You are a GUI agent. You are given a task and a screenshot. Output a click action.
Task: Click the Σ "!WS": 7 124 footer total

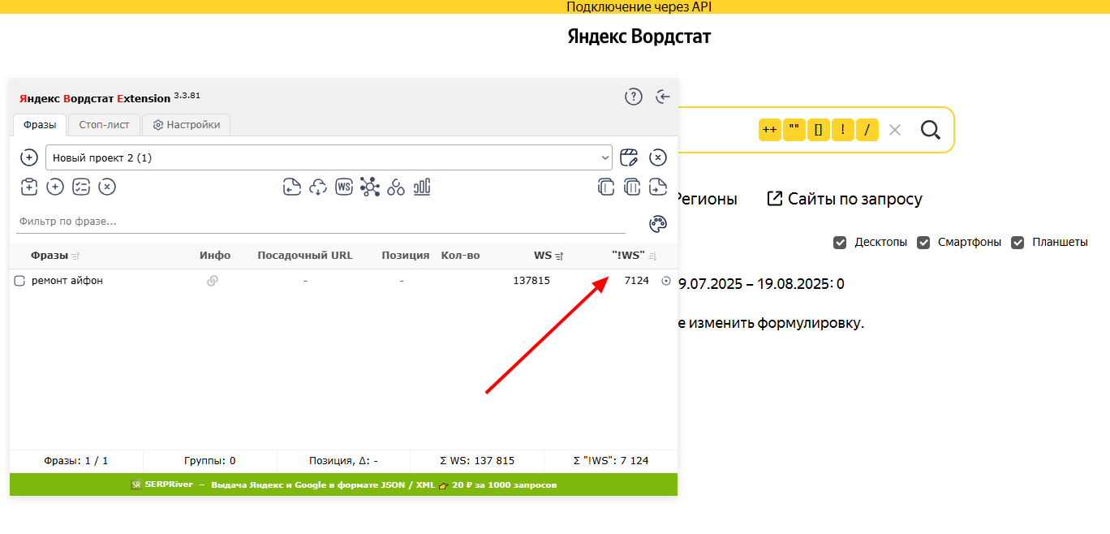tap(611, 461)
